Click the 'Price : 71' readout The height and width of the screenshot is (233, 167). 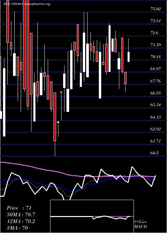point(19,208)
